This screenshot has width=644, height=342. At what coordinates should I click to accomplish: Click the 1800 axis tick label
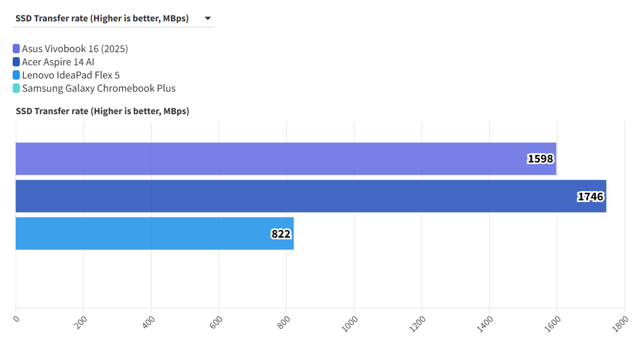coord(619,322)
